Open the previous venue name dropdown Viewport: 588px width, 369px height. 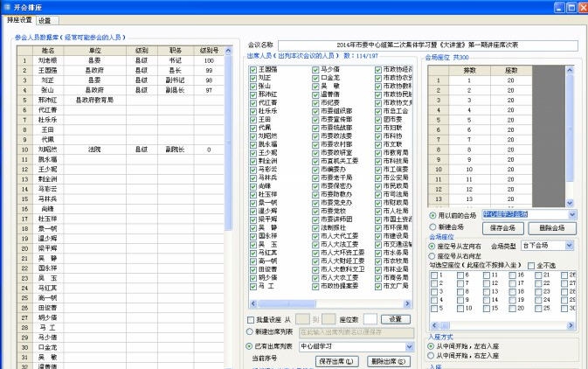pos(572,215)
